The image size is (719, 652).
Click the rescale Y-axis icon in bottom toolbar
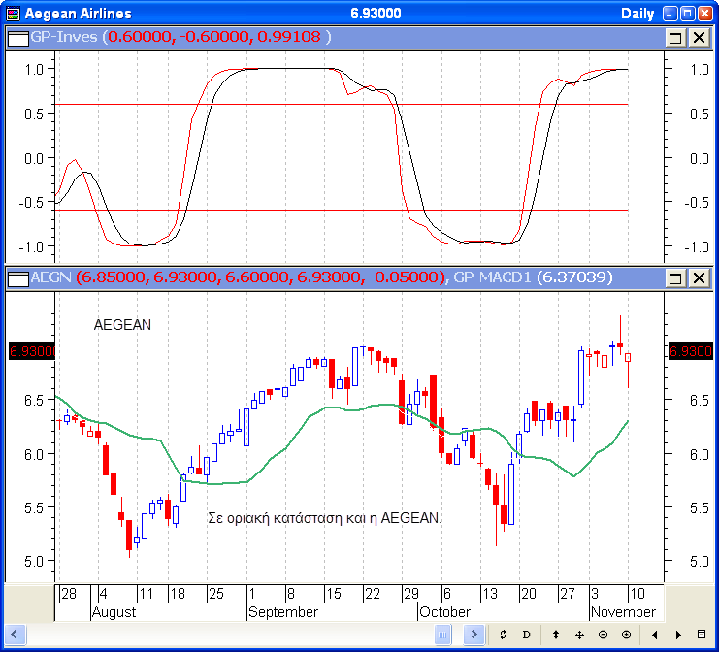[x=504, y=635]
